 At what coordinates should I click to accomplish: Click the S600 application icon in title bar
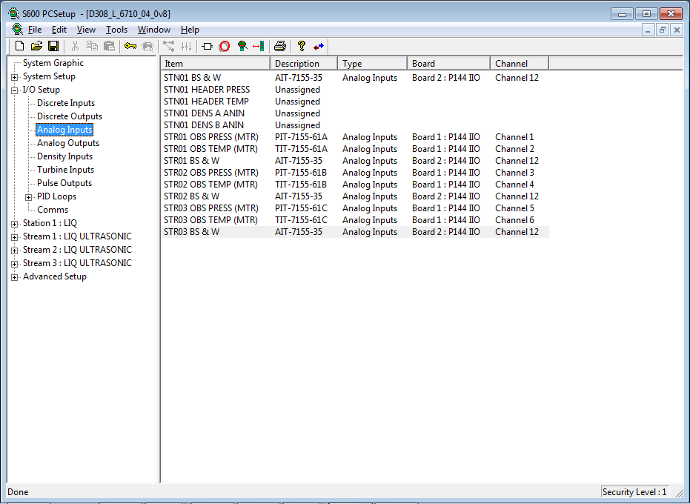coord(13,13)
